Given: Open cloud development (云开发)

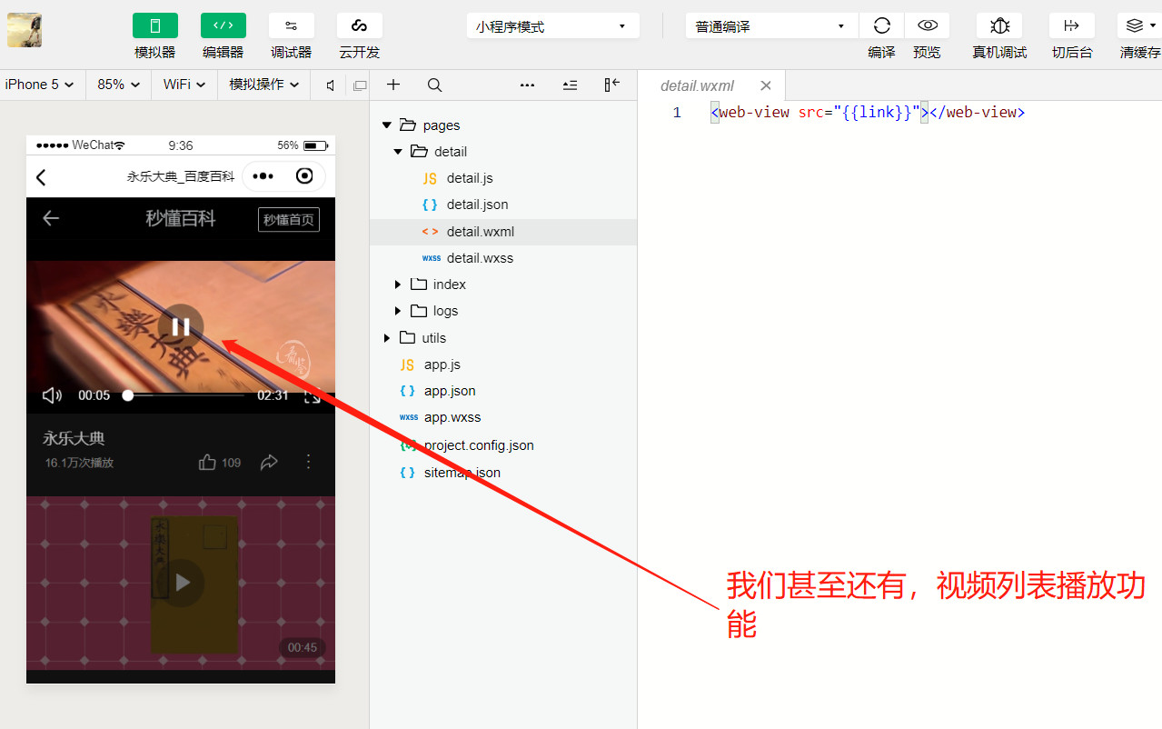Looking at the screenshot, I should (x=360, y=25).
